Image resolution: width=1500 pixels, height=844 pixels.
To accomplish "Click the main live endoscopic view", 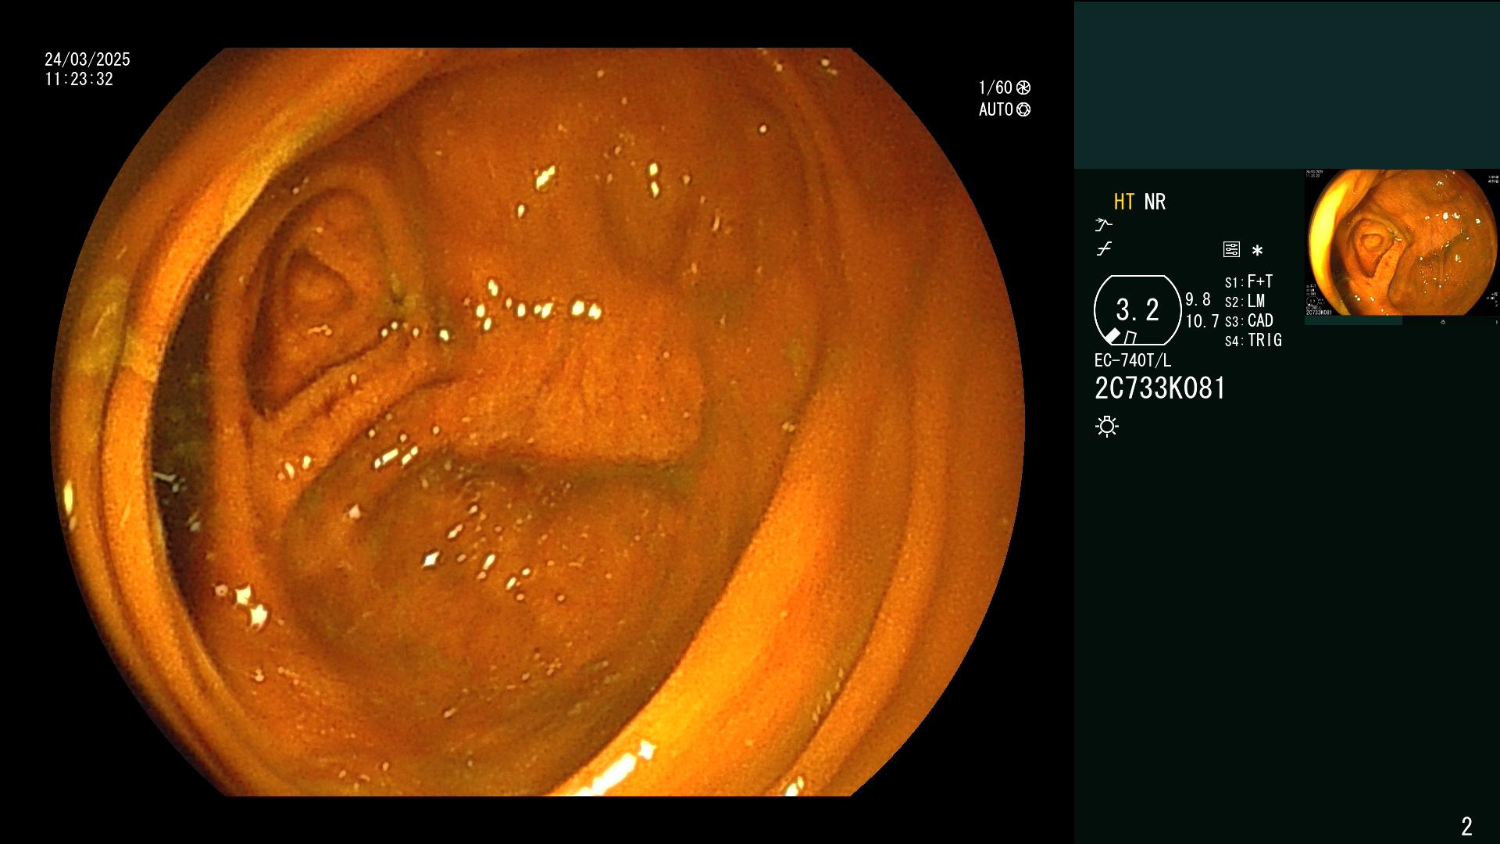I will pos(537,422).
